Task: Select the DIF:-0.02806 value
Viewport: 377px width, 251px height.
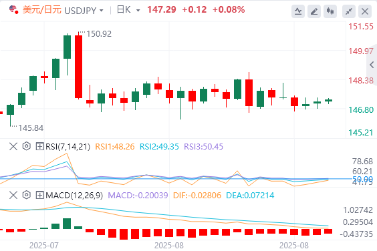Action: (x=197, y=196)
